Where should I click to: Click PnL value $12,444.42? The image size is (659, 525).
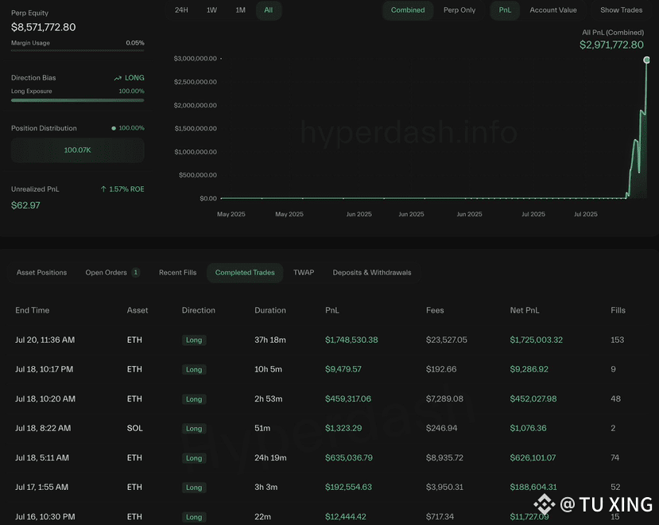click(x=346, y=516)
